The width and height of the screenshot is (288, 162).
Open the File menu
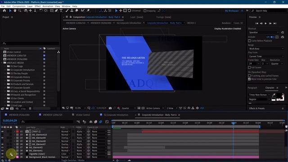coord(3,6)
